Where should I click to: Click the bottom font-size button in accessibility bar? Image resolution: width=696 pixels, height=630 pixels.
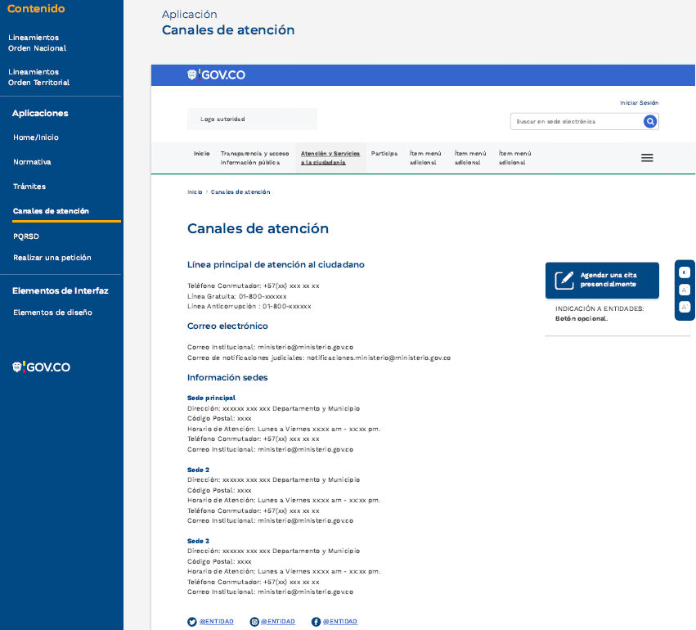pyautogui.click(x=685, y=307)
